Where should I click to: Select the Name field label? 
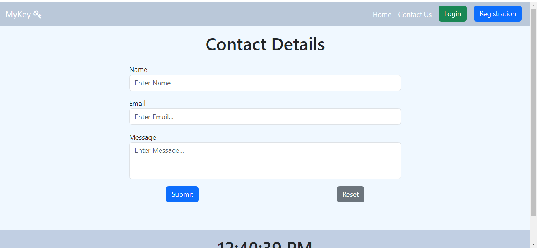point(138,70)
